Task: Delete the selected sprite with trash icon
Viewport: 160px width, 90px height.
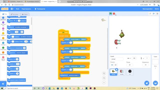Action: click(x=116, y=69)
